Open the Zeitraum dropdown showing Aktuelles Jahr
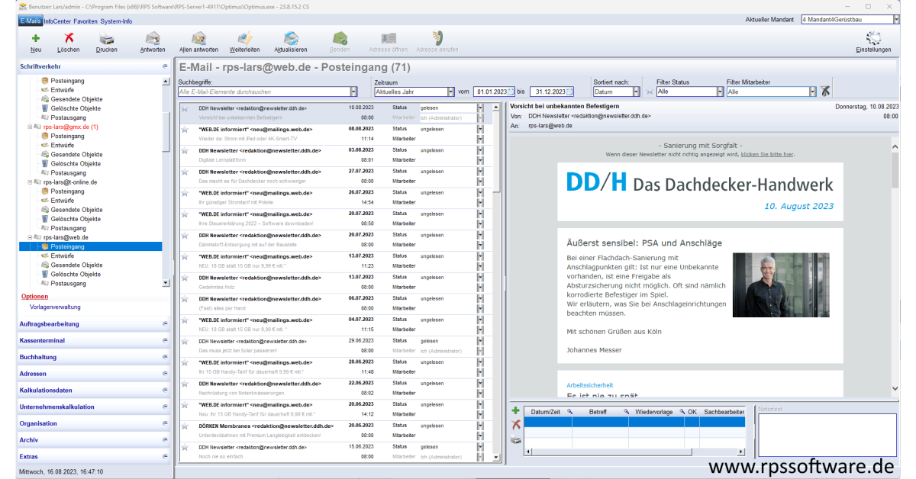This screenshot has width=916, height=479. click(451, 92)
